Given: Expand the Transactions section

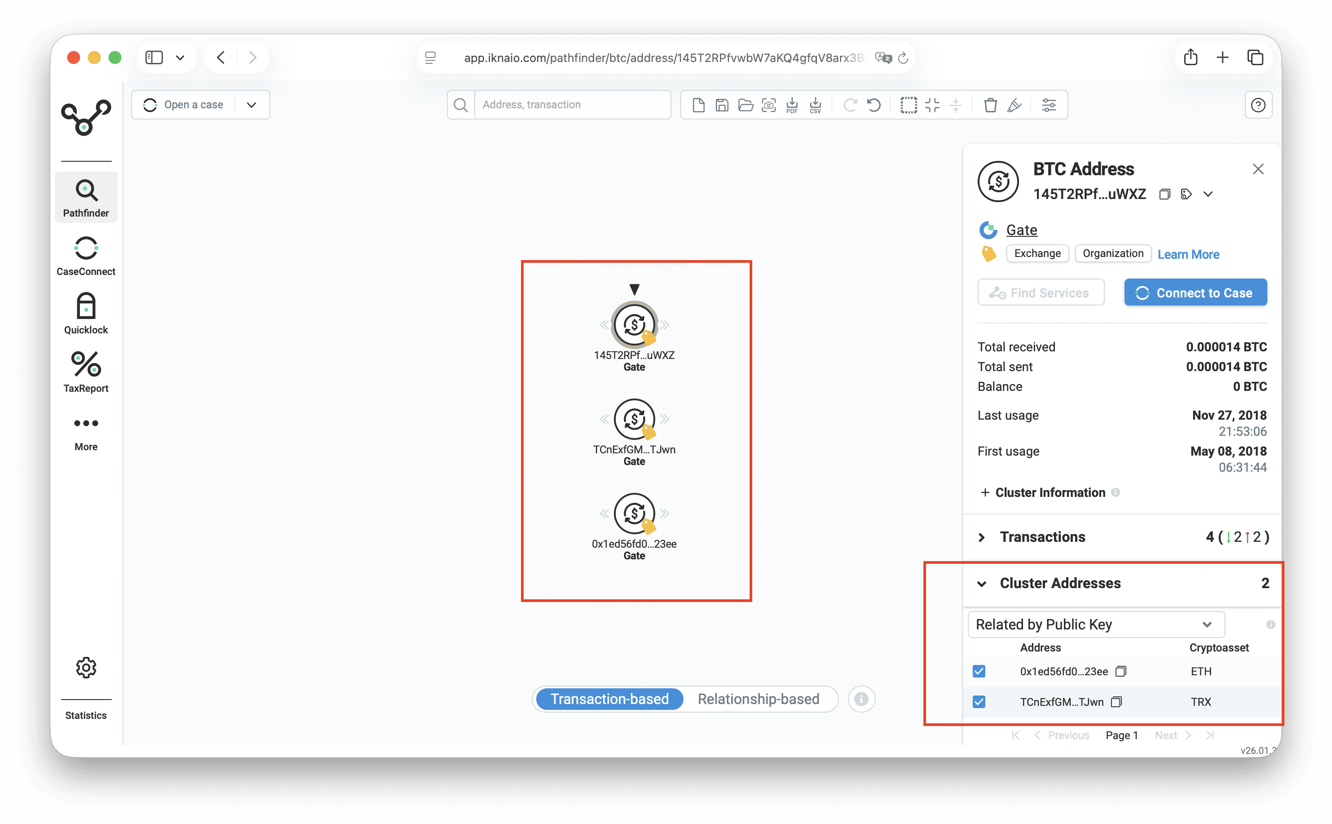Looking at the screenshot, I should coord(981,537).
